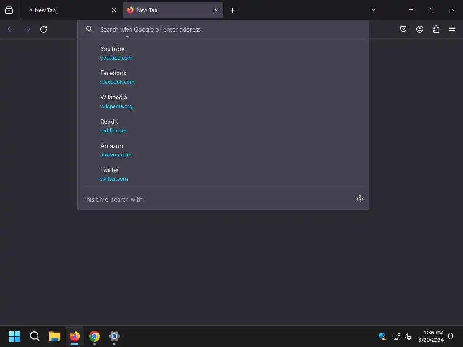Click the youtube.com URL text

(116, 58)
